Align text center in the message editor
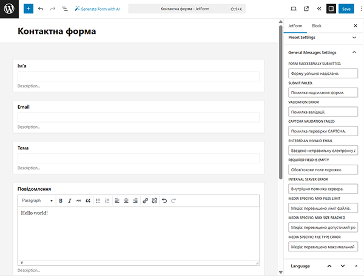The width and height of the screenshot is (364, 277). 126,201
